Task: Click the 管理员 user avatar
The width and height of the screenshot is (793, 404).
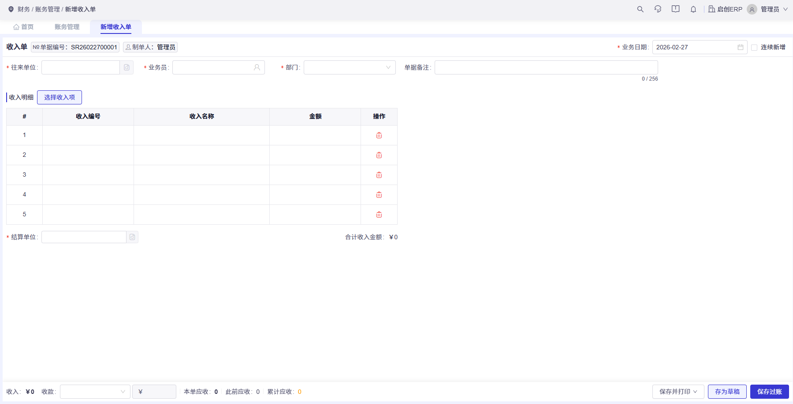Action: tap(752, 9)
